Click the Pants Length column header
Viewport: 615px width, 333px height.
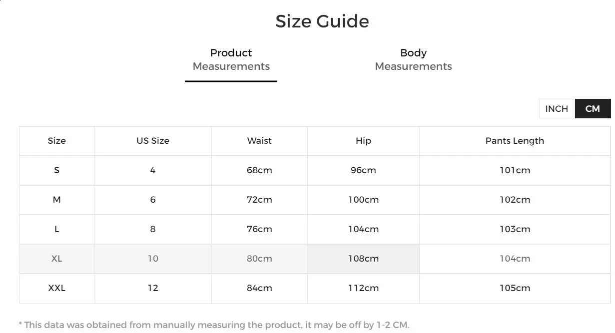515,141
